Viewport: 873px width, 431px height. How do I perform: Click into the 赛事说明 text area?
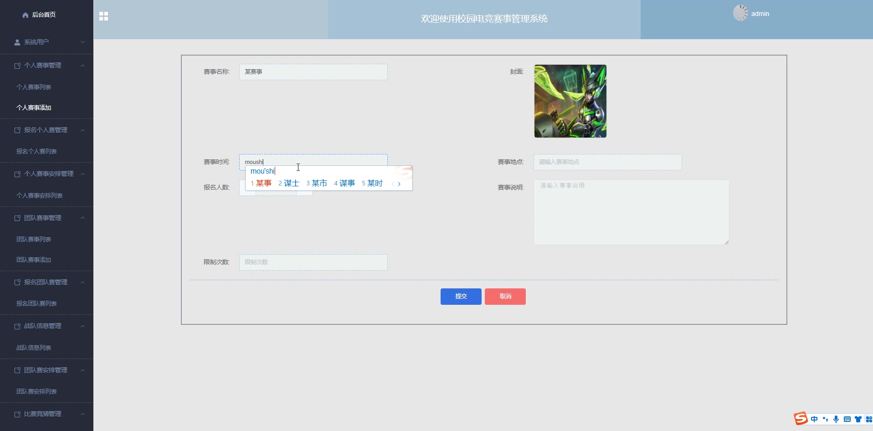click(x=632, y=212)
